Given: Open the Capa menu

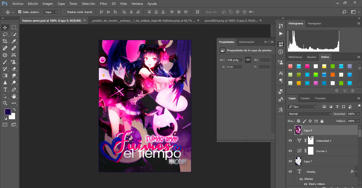Looking at the screenshot, I should tap(61, 4).
